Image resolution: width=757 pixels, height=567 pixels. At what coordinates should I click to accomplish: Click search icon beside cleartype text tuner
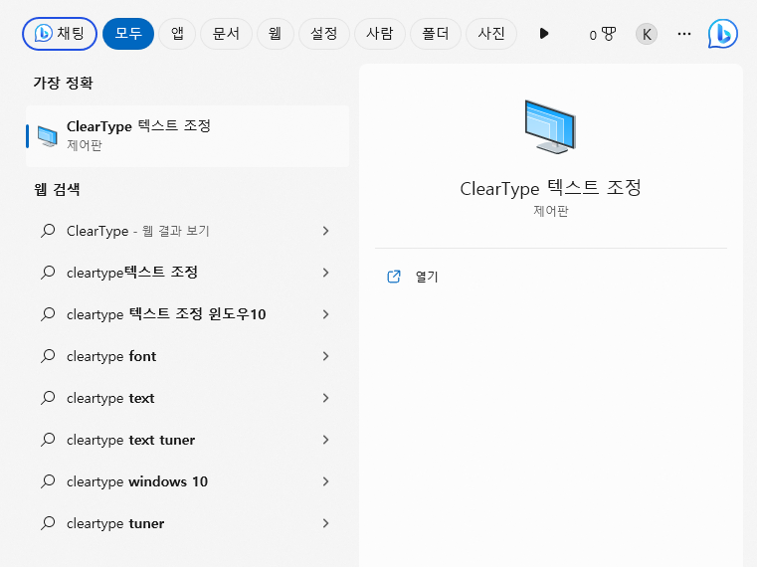pos(48,440)
